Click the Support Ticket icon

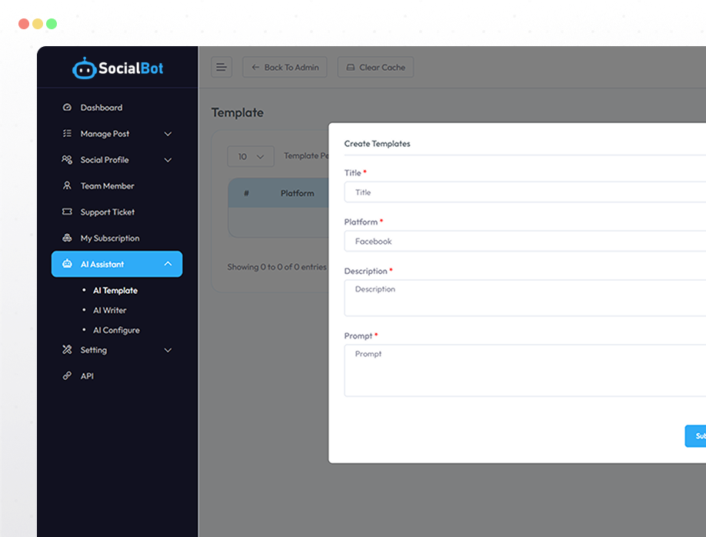pos(67,212)
